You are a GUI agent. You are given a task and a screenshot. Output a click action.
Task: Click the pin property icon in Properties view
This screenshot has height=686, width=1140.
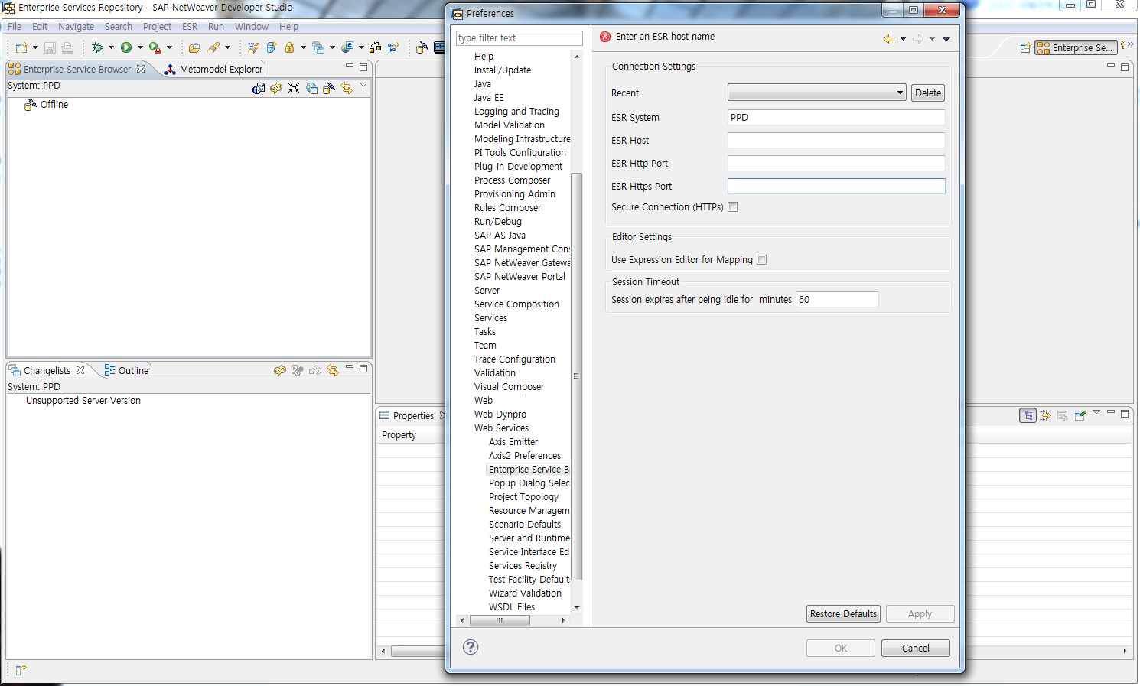click(x=1080, y=415)
